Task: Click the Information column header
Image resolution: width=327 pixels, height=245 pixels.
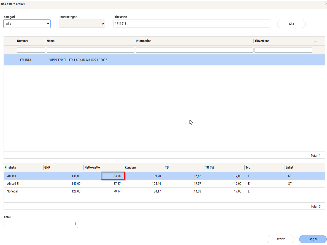Action: coord(144,41)
